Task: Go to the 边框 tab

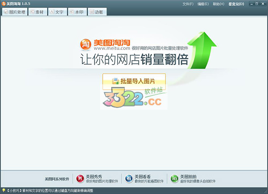Action: coord(97,12)
